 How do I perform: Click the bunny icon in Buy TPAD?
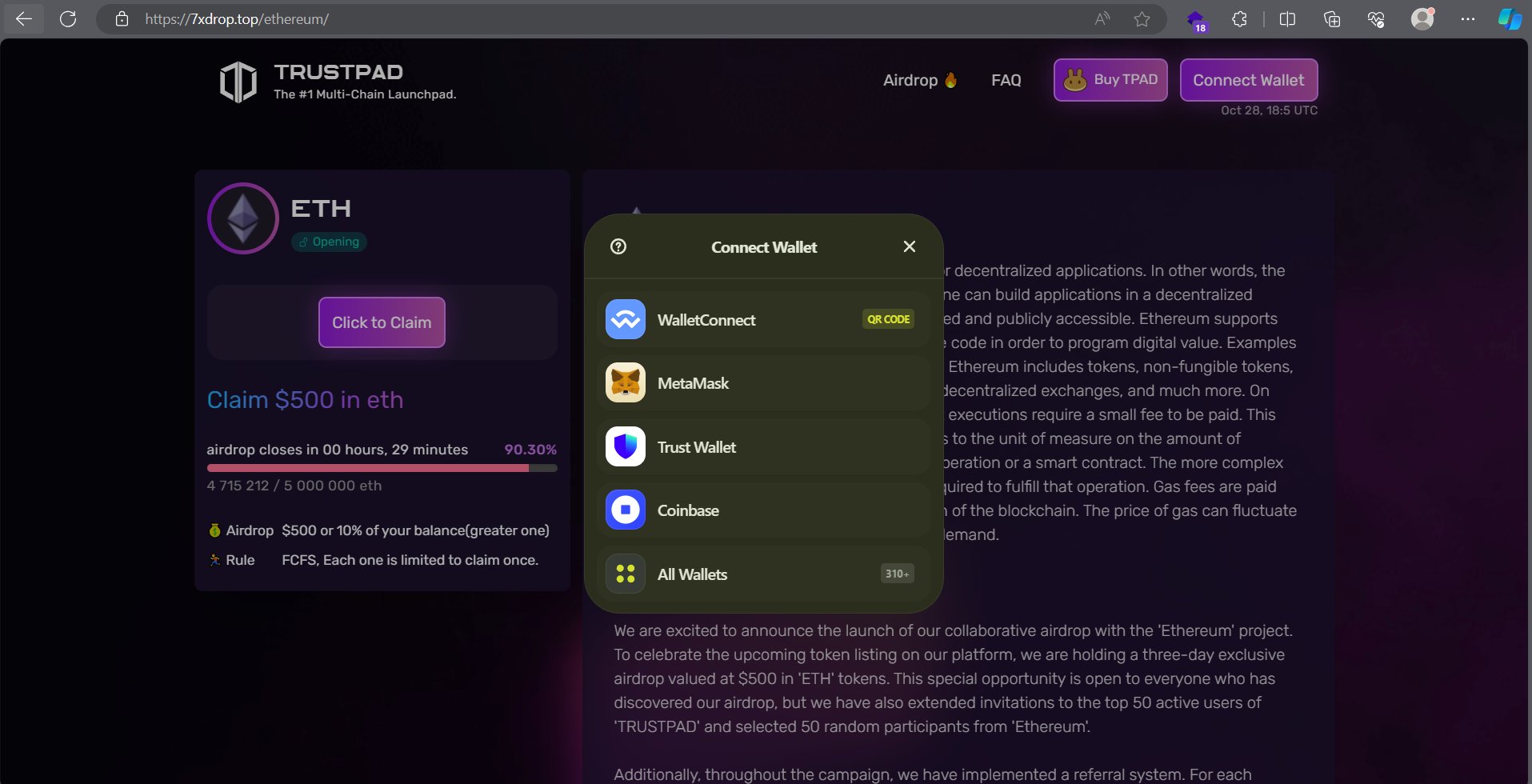[1074, 80]
